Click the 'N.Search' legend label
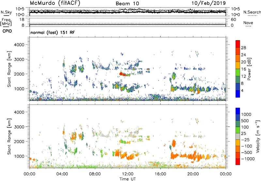The height and width of the screenshot is (181, 261). point(252,12)
